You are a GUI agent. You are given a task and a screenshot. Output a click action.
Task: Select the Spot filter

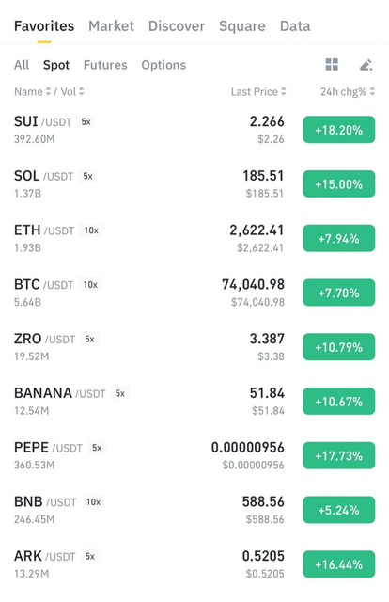[56, 65]
